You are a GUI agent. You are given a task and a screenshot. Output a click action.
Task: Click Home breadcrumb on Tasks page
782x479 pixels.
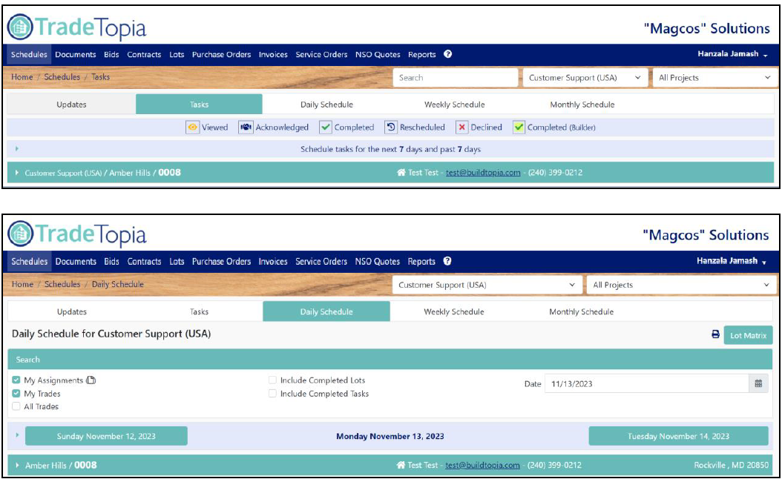22,77
